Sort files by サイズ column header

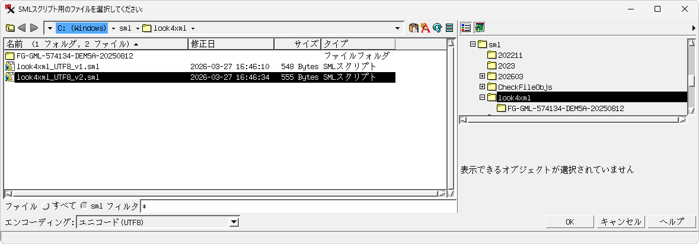tap(298, 44)
